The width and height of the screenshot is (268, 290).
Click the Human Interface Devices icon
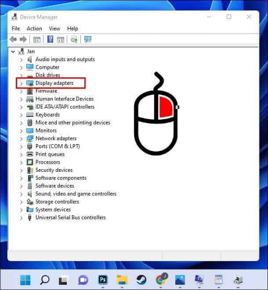[x=30, y=99]
